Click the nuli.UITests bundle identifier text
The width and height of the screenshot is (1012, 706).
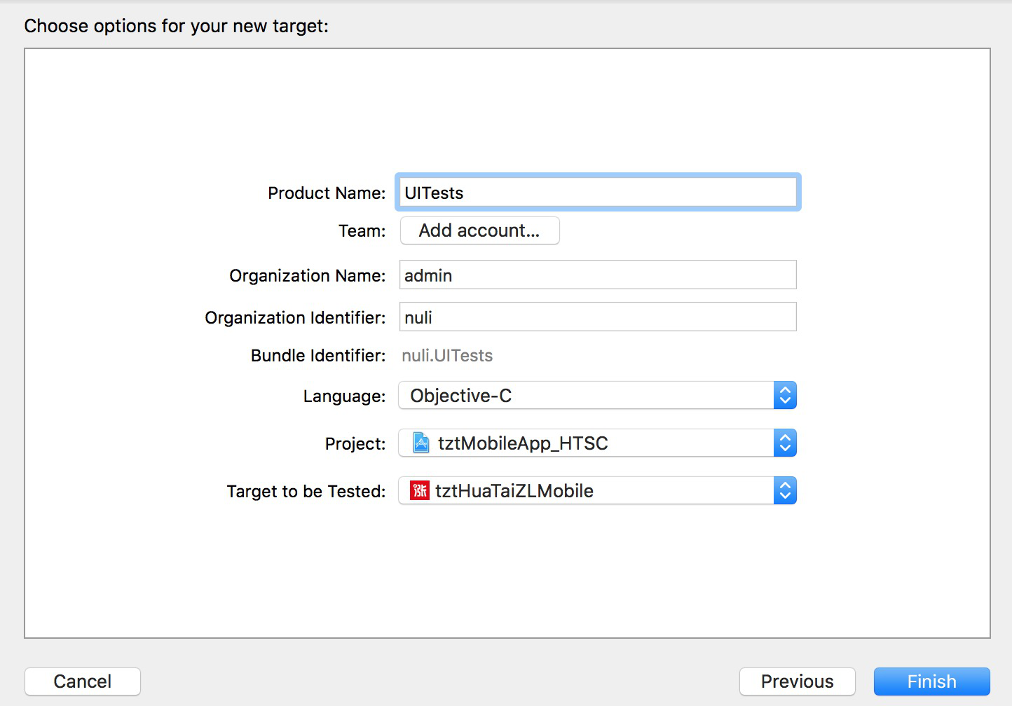pos(447,356)
